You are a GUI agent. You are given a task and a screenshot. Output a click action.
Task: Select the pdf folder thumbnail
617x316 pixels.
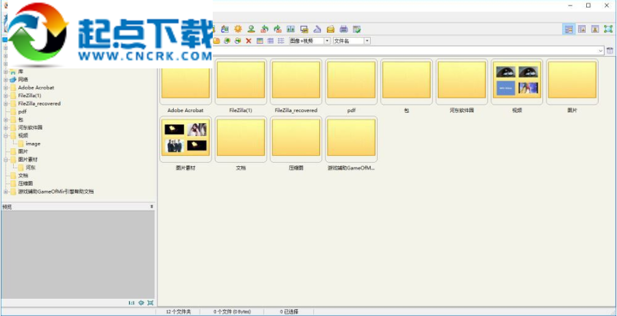[x=352, y=82]
